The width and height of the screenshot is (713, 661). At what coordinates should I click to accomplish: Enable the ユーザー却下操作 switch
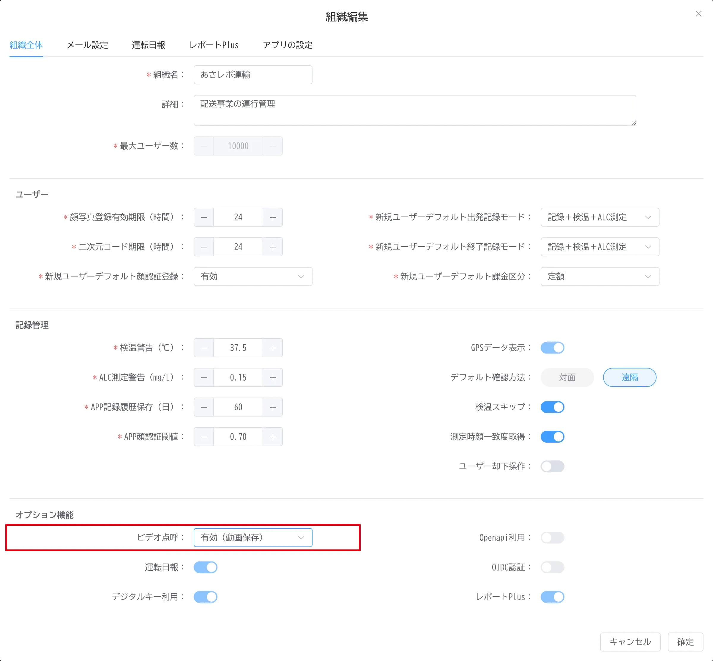pos(552,466)
